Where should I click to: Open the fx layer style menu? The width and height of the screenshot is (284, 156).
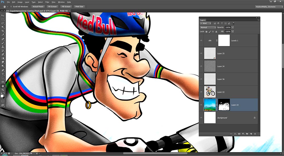pos(235,134)
